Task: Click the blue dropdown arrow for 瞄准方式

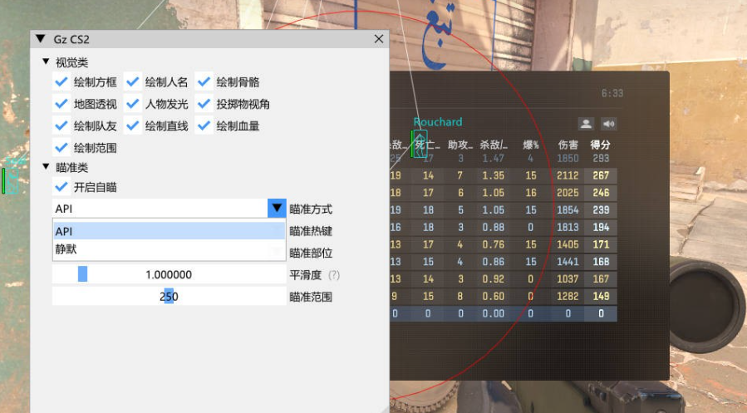Action: coord(277,209)
